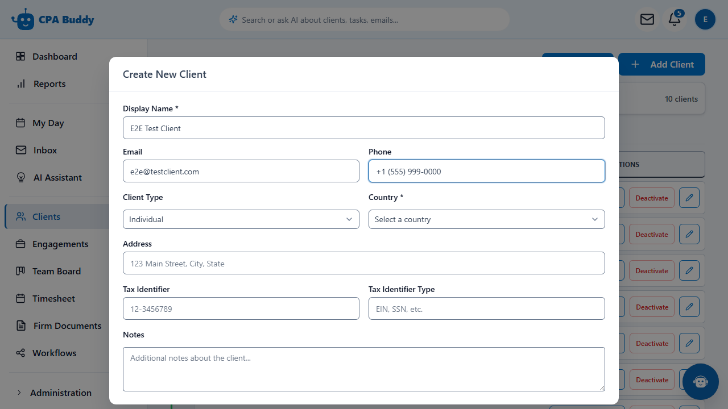Click the Tax Identifier Type field
The width and height of the screenshot is (728, 409).
487,308
